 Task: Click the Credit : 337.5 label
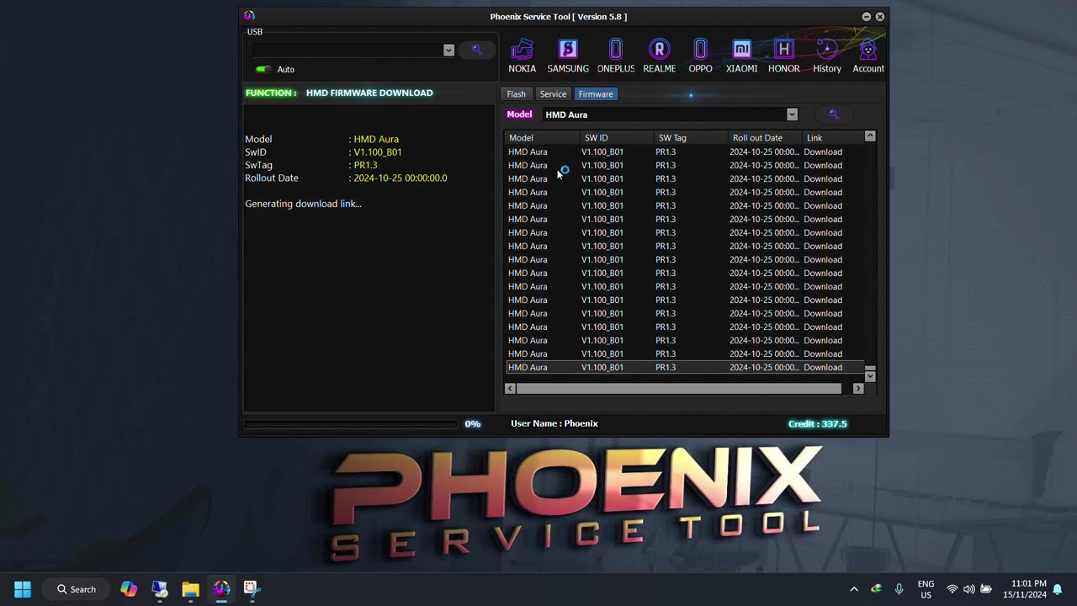coord(818,424)
